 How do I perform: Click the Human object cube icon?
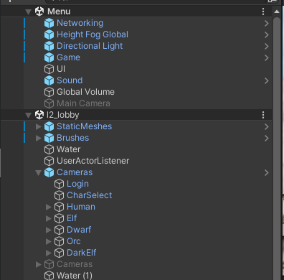[59, 207]
